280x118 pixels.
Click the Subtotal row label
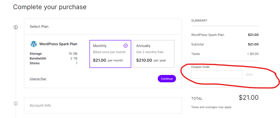197,44
